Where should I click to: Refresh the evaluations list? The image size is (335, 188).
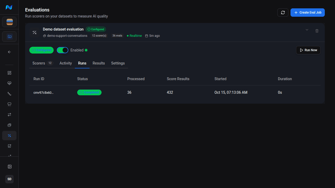point(283,13)
